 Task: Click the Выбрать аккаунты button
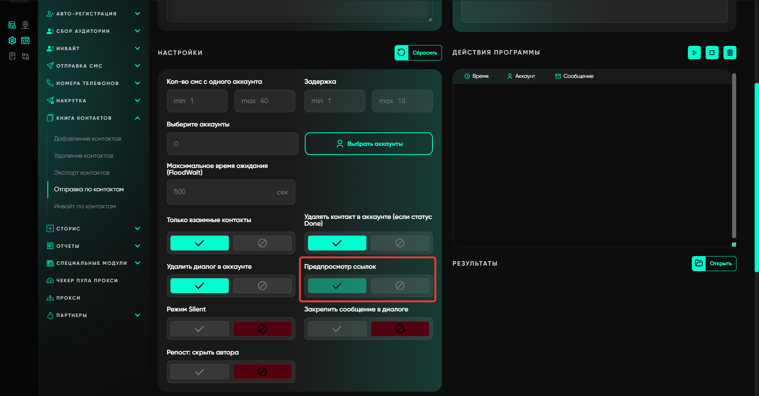pyautogui.click(x=368, y=144)
